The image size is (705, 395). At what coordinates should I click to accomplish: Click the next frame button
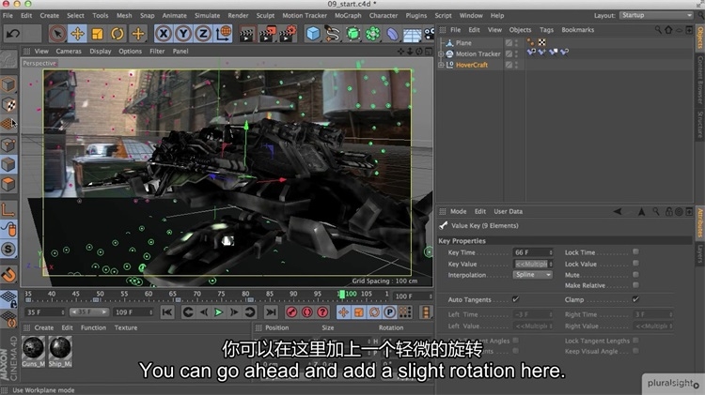click(x=234, y=311)
